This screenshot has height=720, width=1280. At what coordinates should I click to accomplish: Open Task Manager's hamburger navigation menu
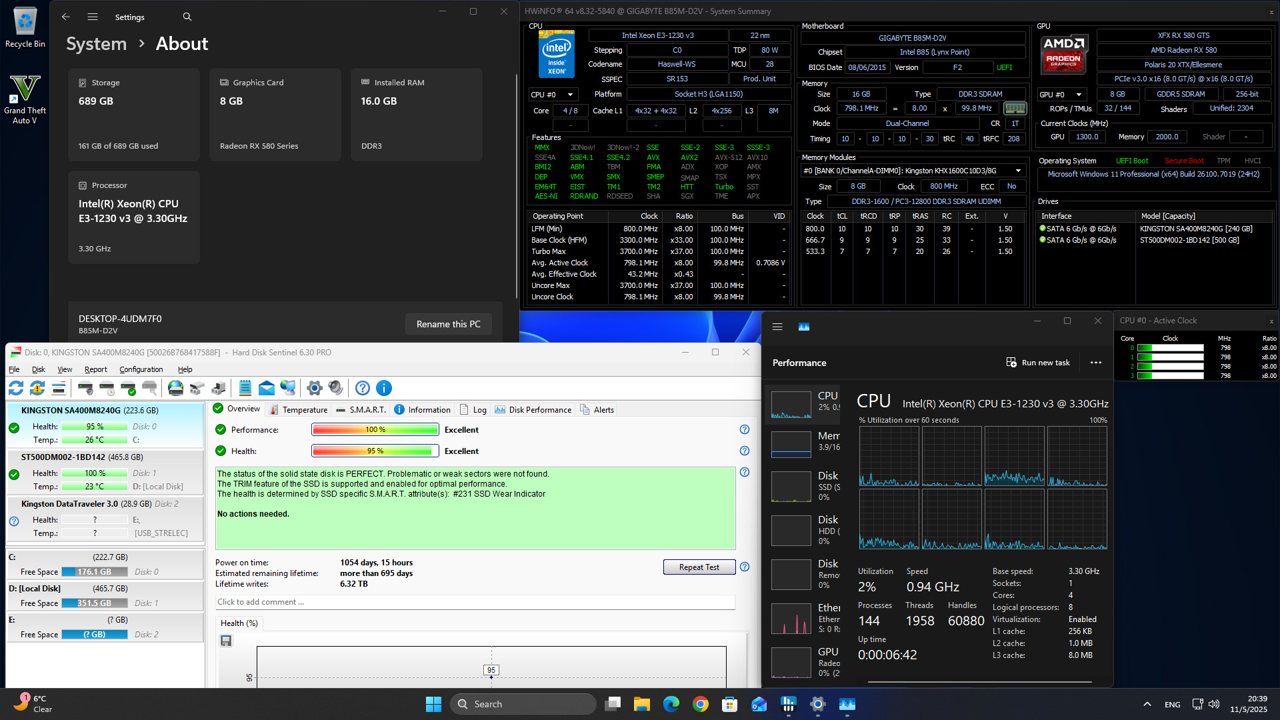coord(777,327)
